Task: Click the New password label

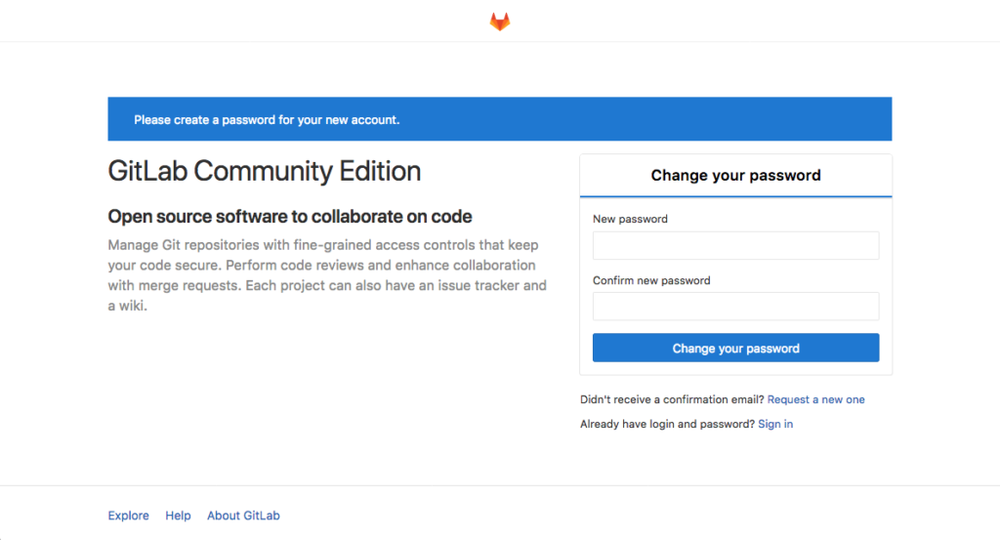Action: [630, 219]
